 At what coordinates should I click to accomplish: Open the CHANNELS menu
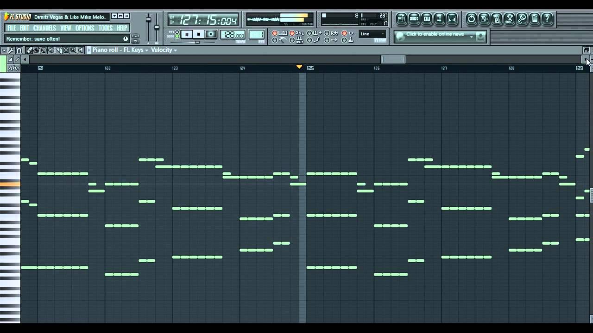44,28
